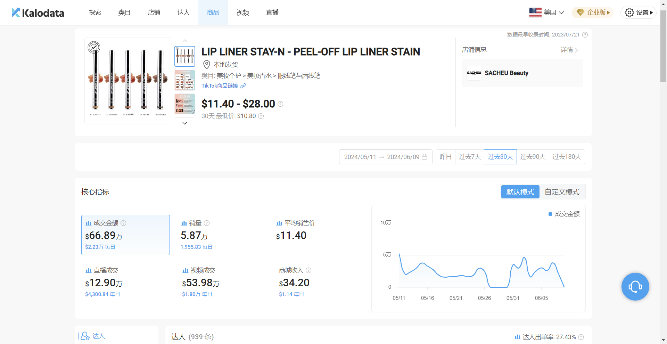The width and height of the screenshot is (667, 344).
Task: Toggle 成交金额 chart legend series
Action: pyautogui.click(x=564, y=214)
